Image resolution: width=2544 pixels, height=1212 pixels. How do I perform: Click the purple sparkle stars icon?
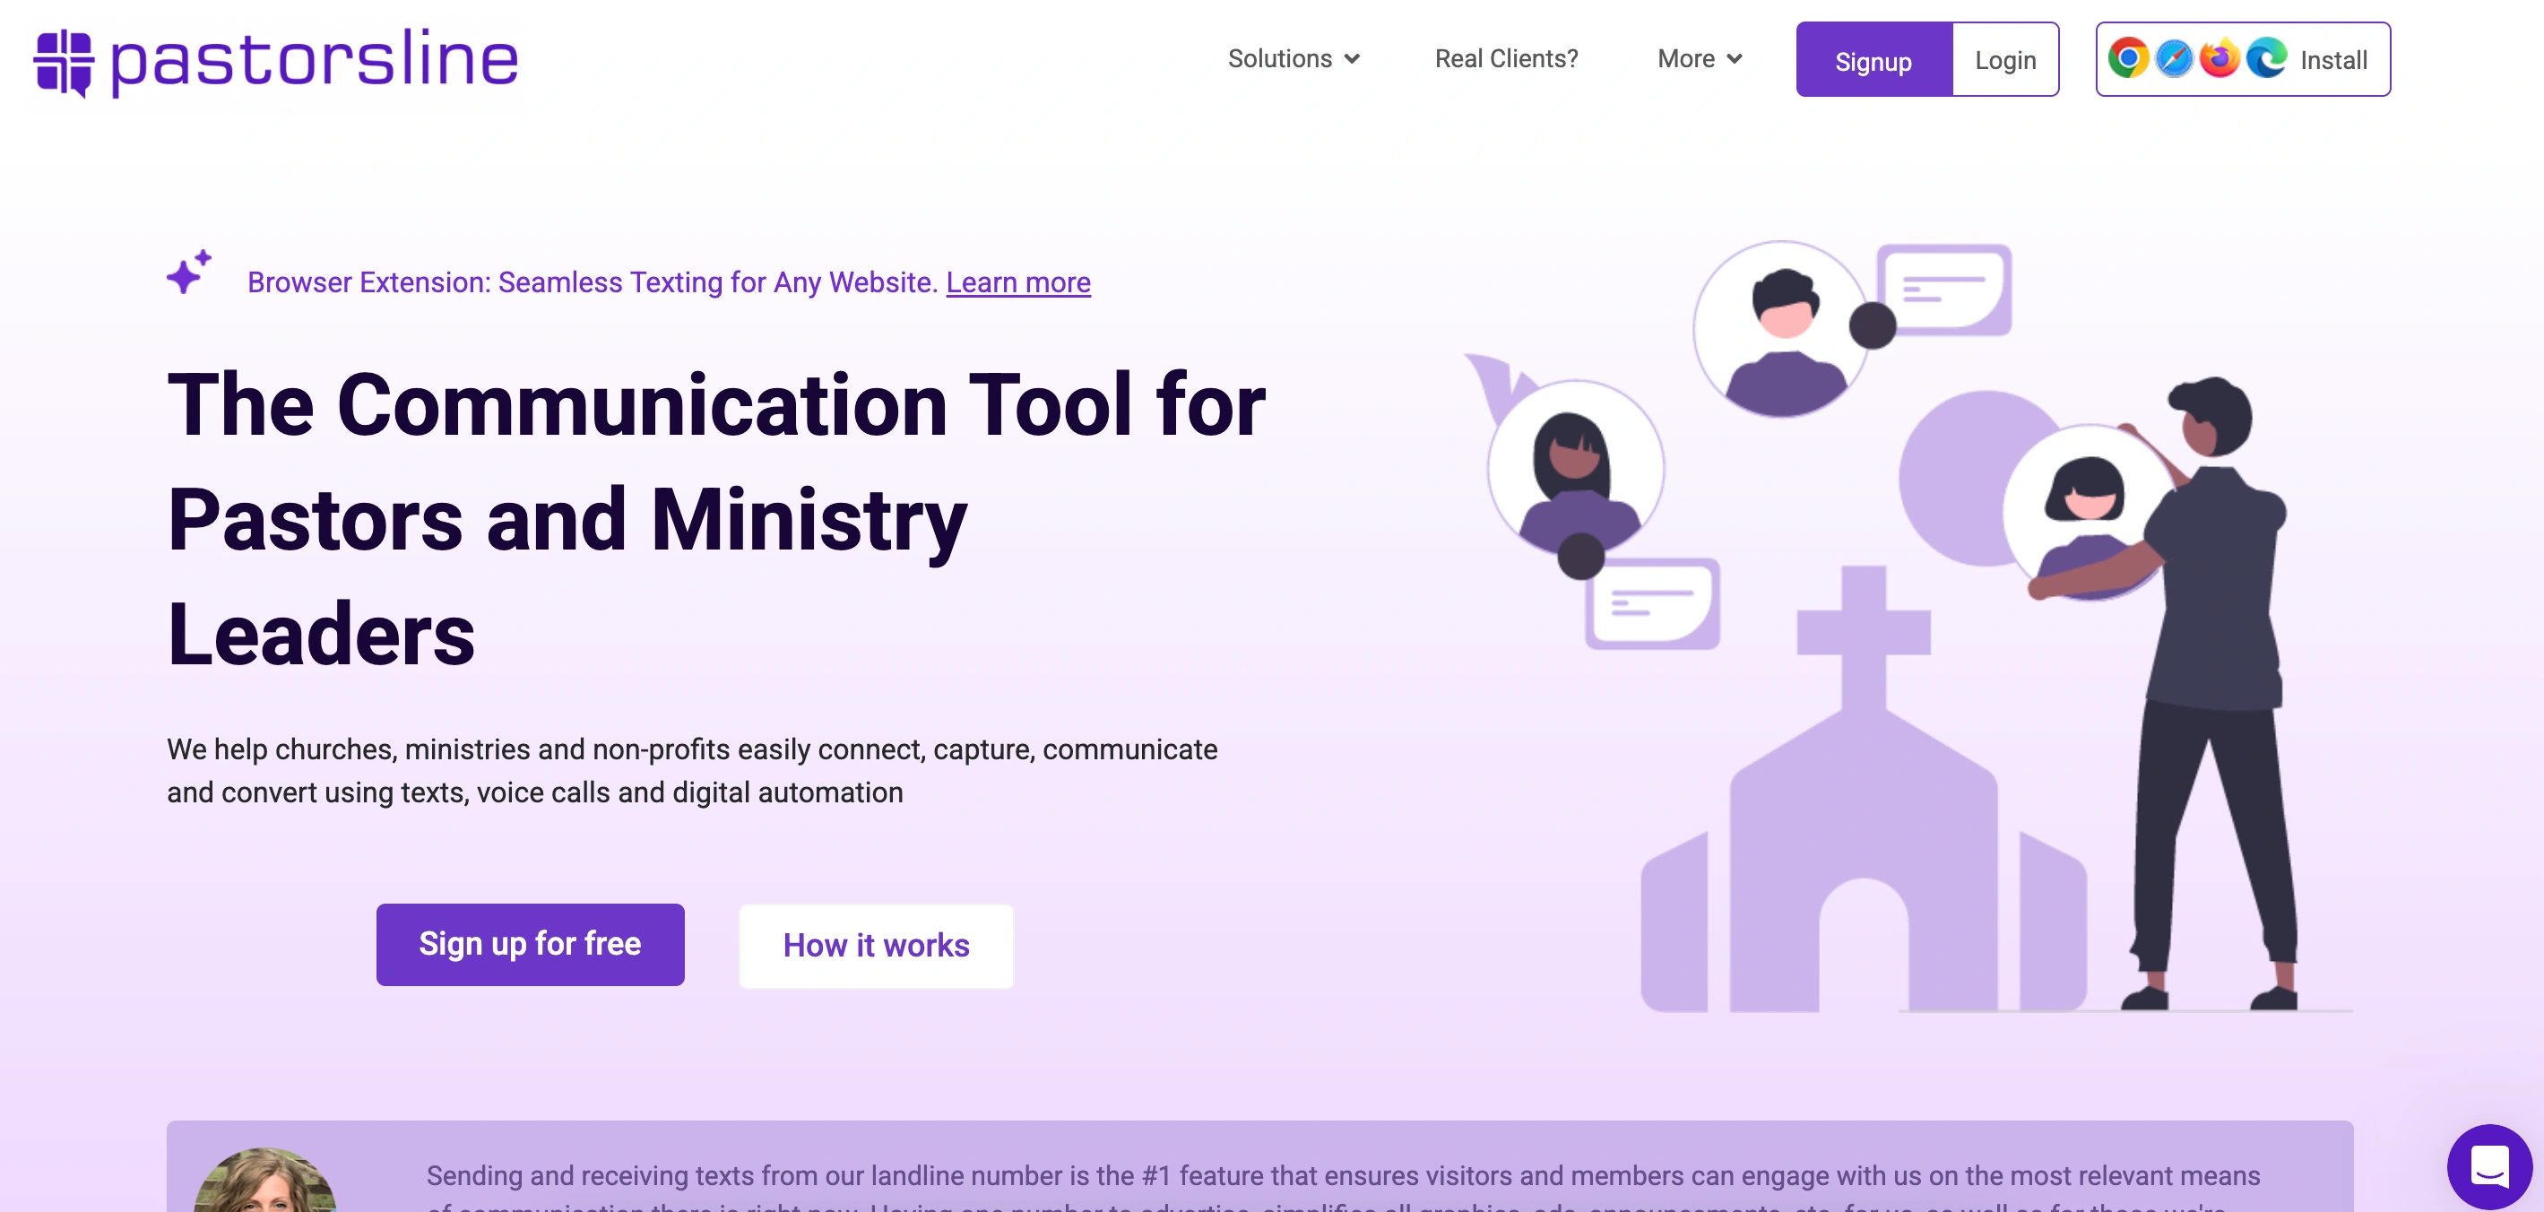coord(188,271)
